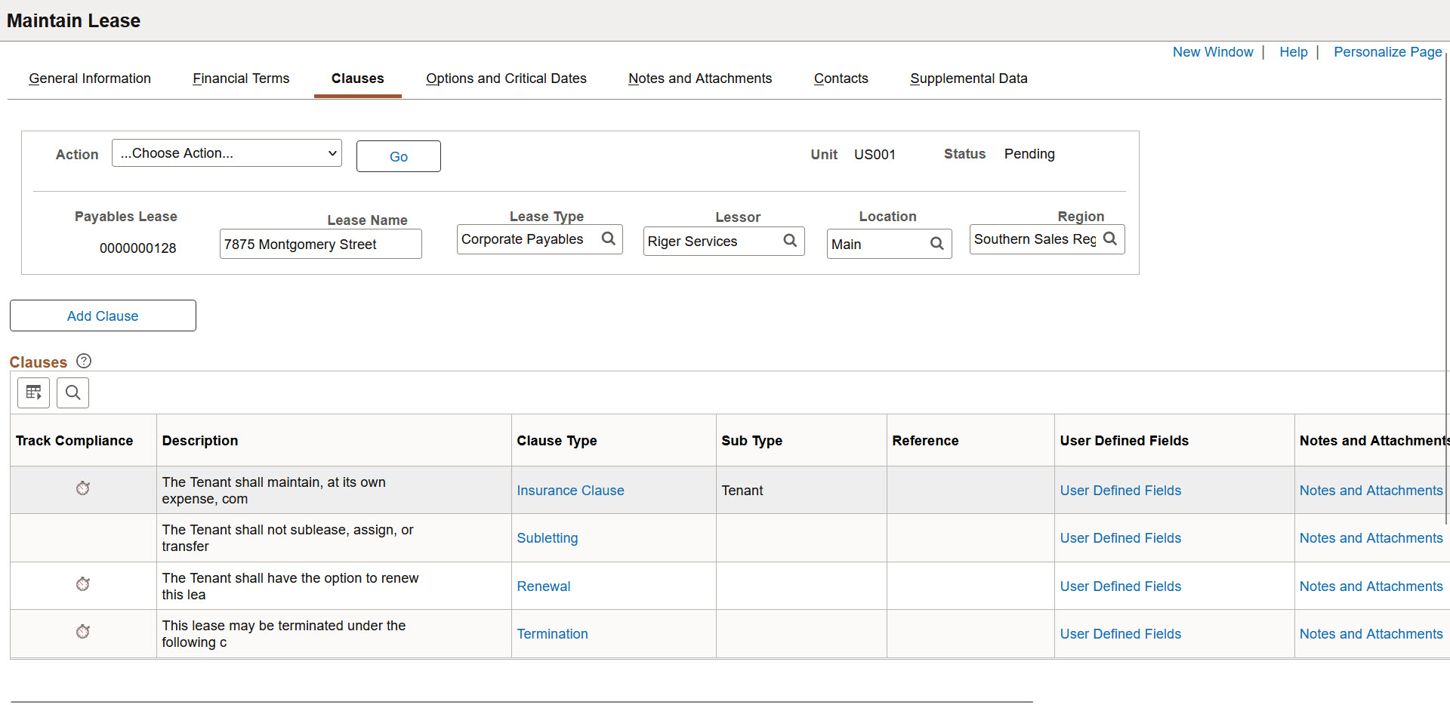Click compliance stopwatch icon on Termination row
The width and height of the screenshot is (1450, 705).
click(x=83, y=632)
